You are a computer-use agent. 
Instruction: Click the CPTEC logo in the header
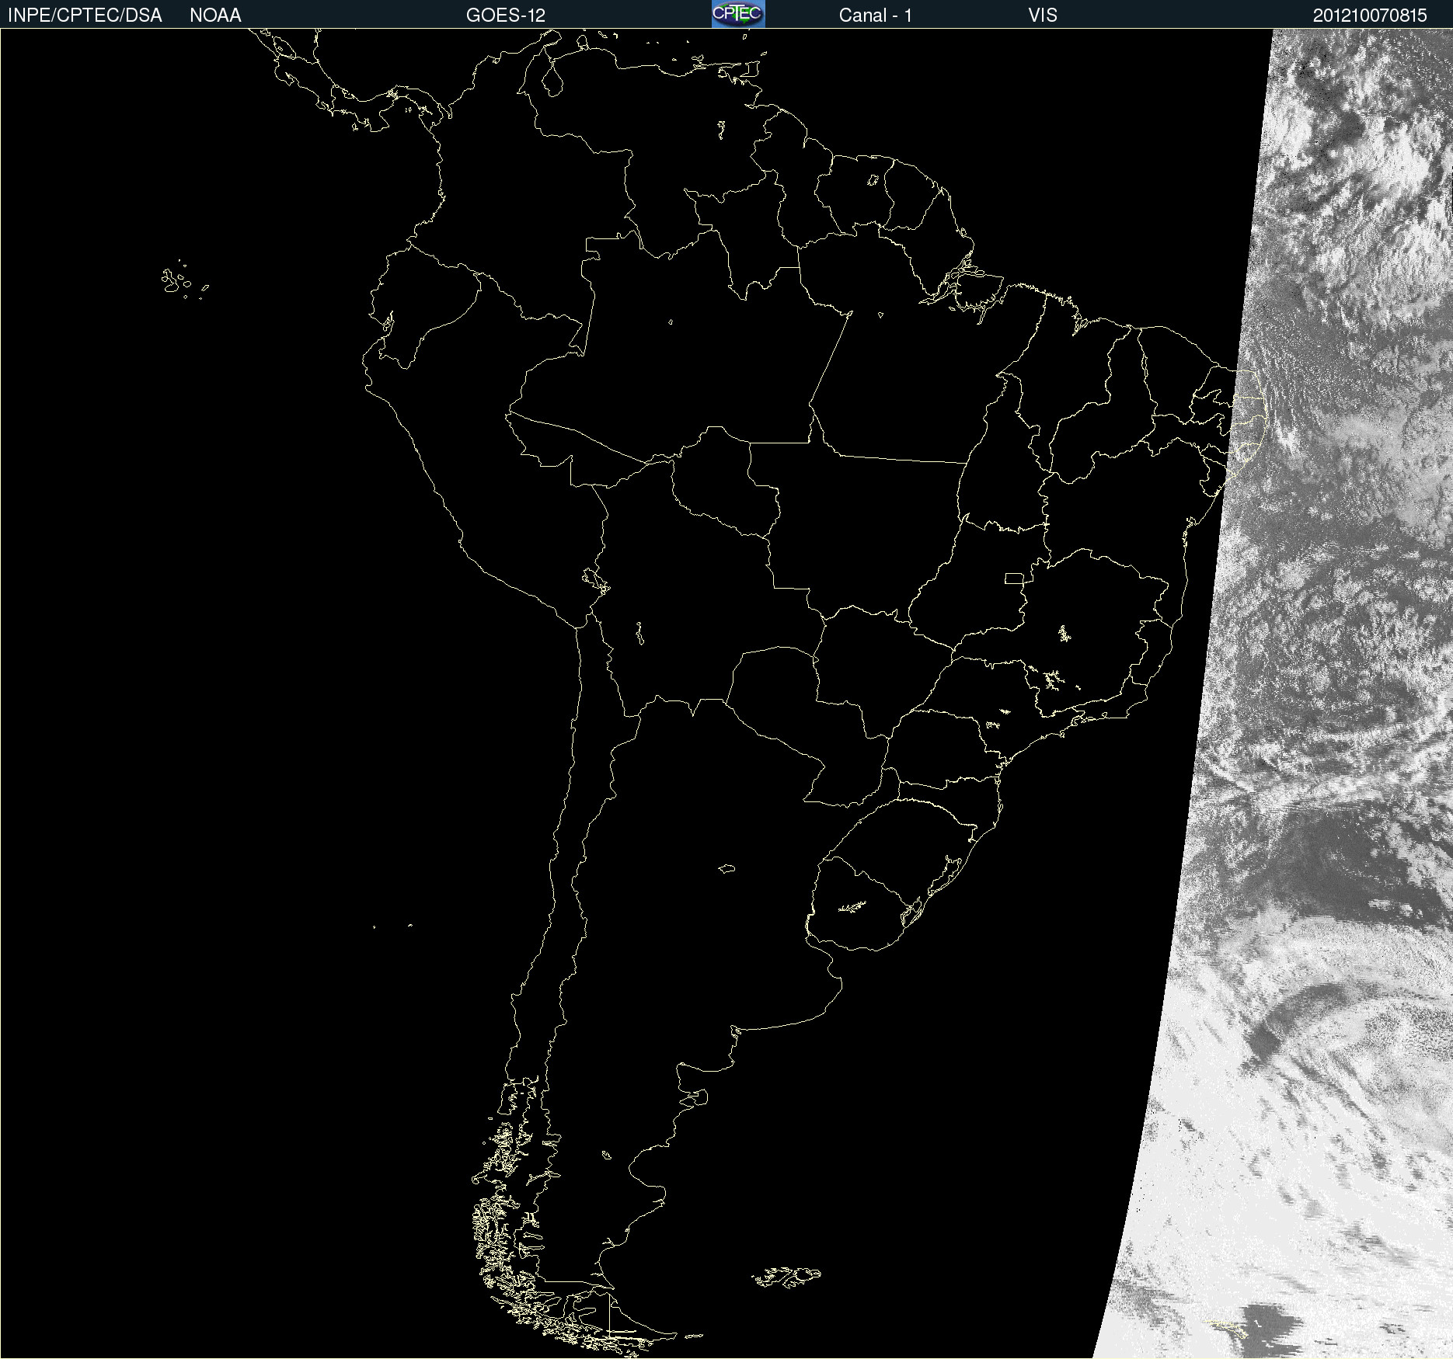[x=738, y=14]
